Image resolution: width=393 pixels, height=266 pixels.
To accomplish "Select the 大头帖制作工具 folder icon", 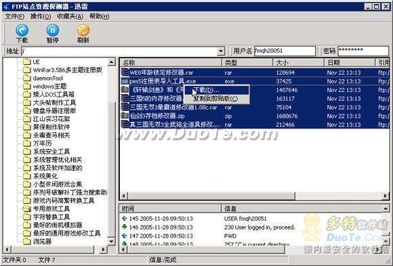I will (27, 103).
